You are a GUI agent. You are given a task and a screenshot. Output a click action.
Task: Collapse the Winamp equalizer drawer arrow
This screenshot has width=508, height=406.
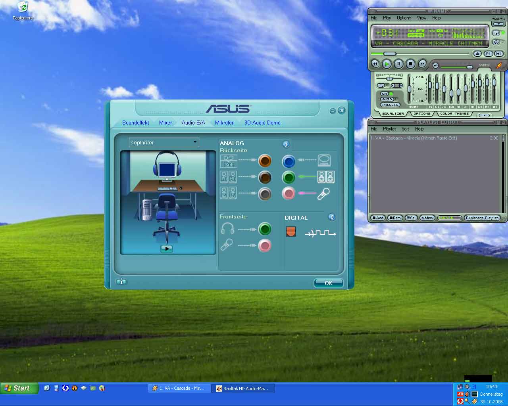click(484, 115)
